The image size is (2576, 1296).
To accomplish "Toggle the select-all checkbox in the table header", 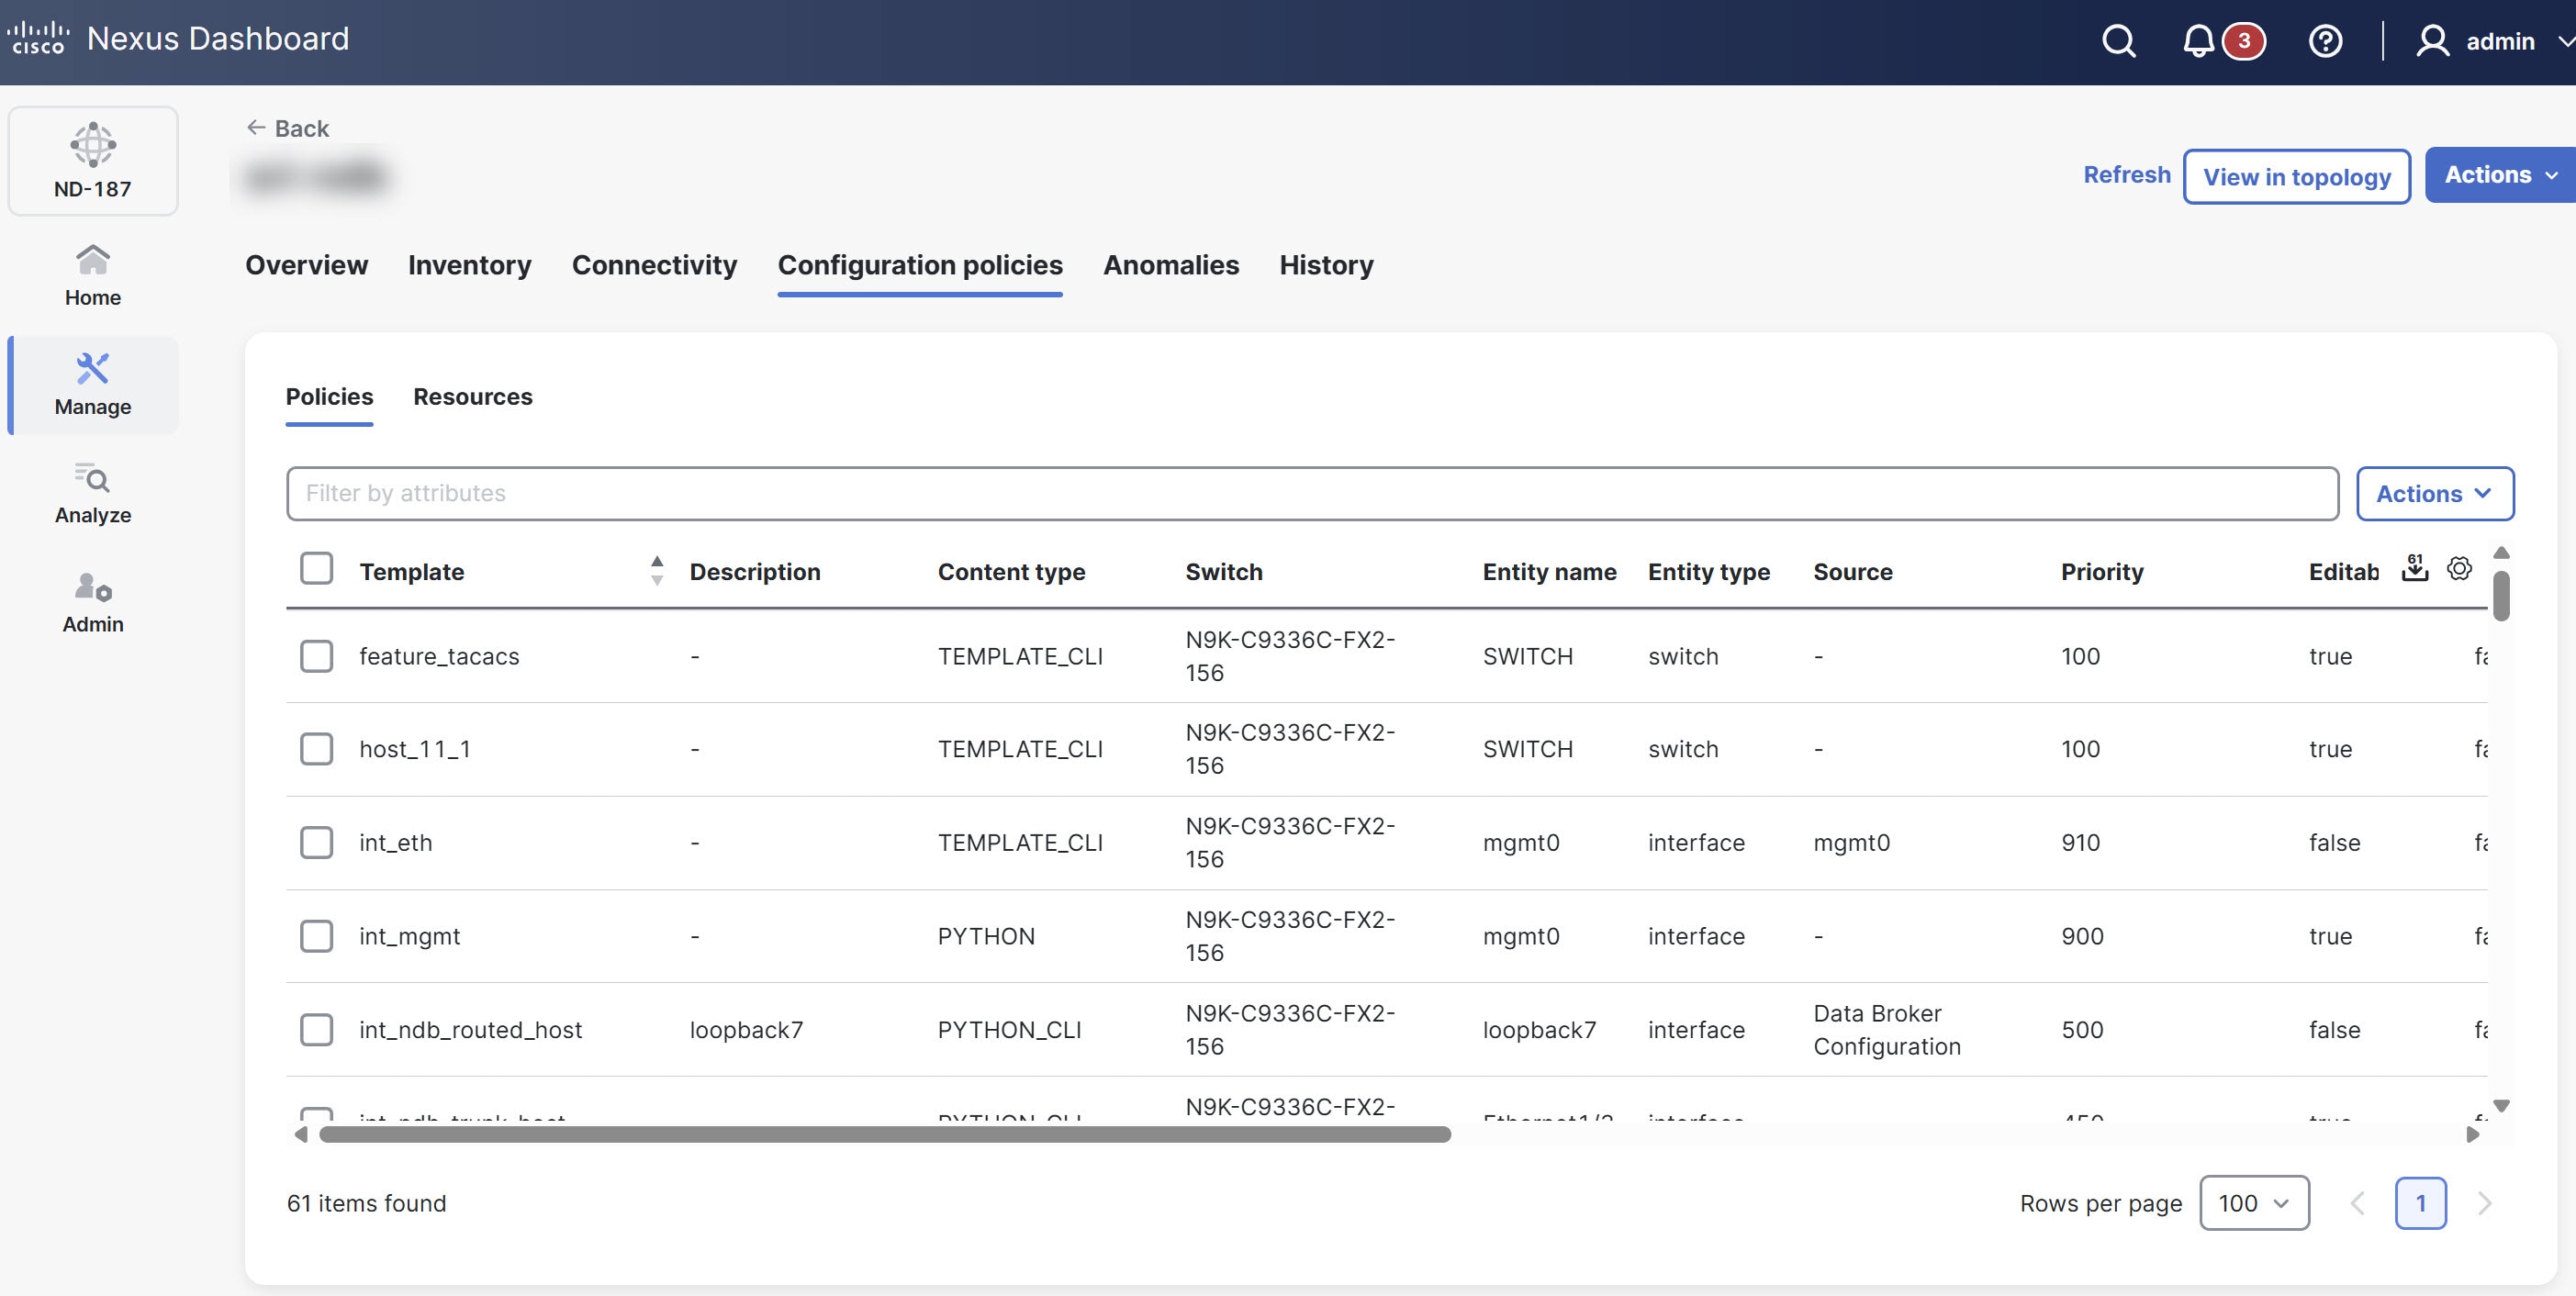I will (316, 566).
